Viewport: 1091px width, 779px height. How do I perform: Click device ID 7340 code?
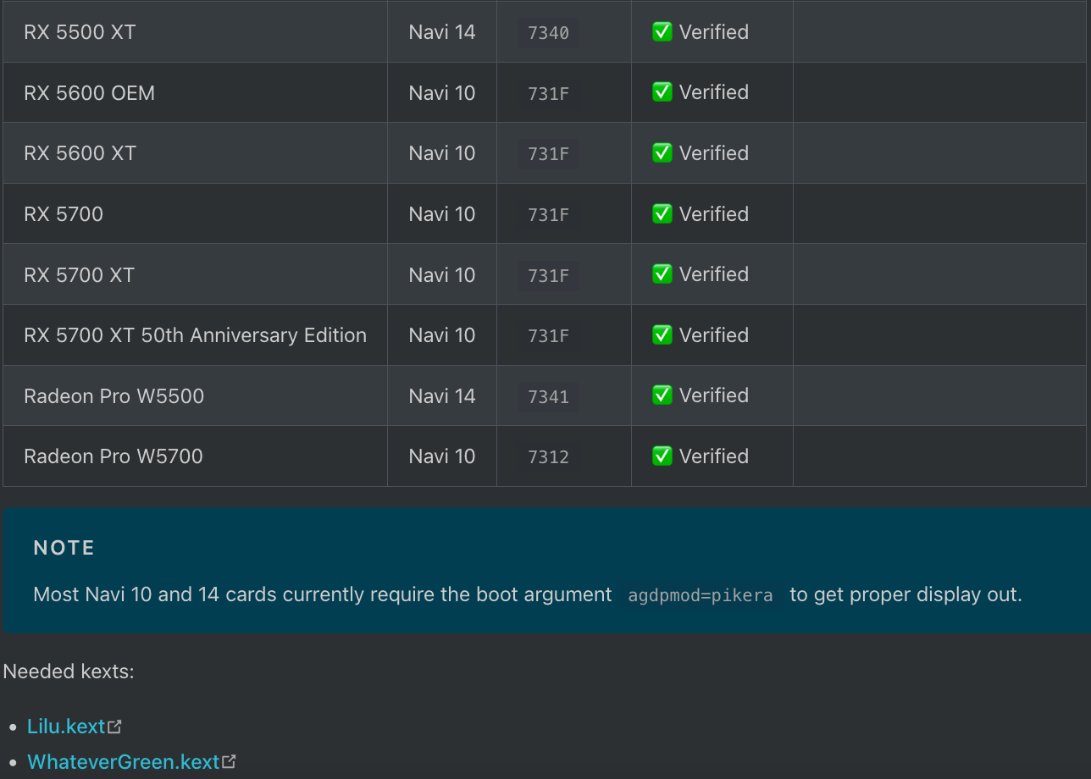(x=548, y=33)
